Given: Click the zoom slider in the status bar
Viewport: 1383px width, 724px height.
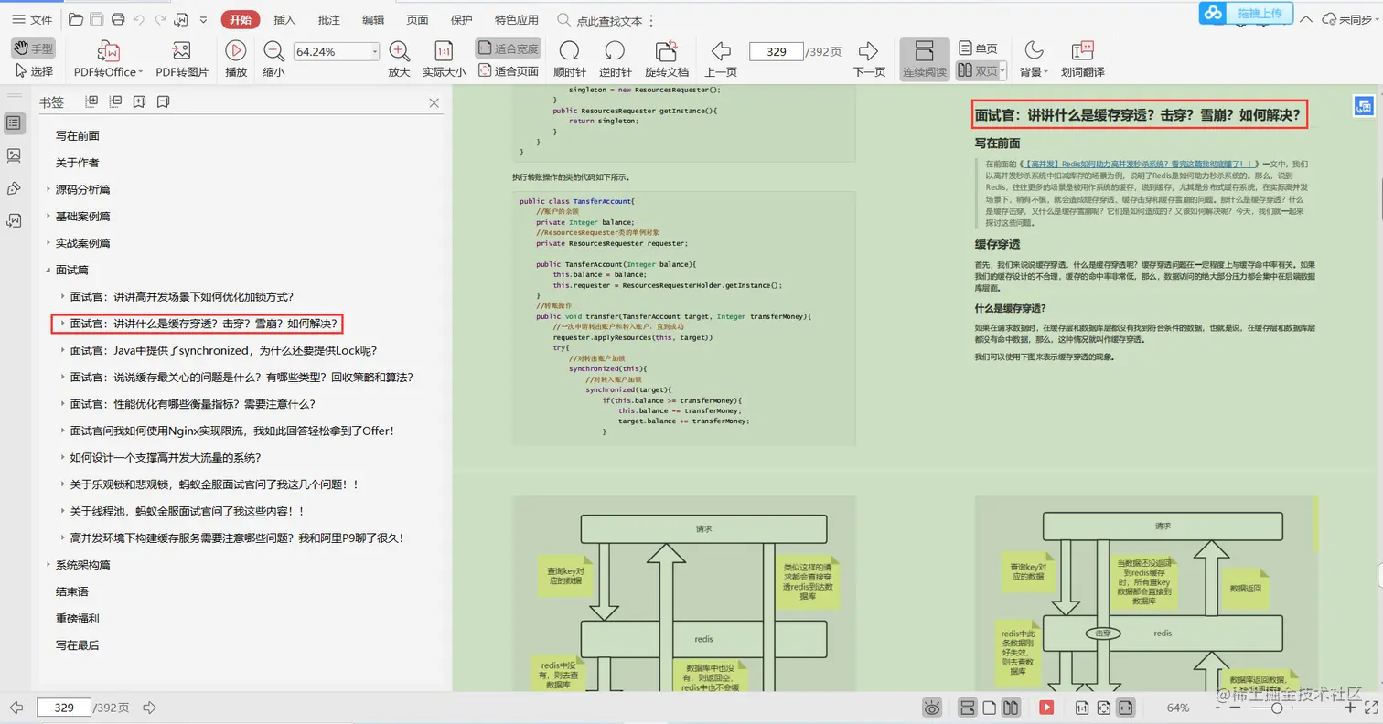Looking at the screenshot, I should tap(1279, 708).
